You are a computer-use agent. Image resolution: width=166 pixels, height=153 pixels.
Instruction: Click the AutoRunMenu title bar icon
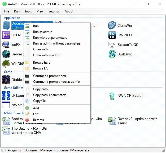[x=5, y=4]
